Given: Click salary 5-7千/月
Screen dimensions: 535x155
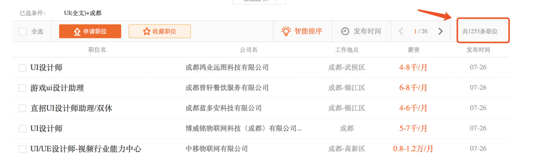Looking at the screenshot, I should (x=413, y=128).
